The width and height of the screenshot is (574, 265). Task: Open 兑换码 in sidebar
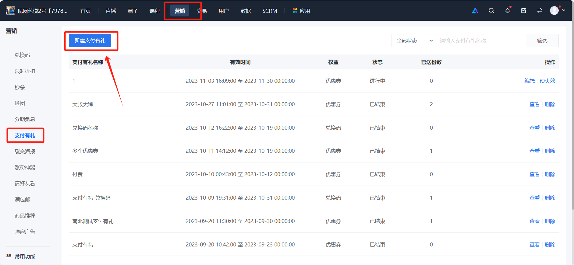pyautogui.click(x=22, y=55)
